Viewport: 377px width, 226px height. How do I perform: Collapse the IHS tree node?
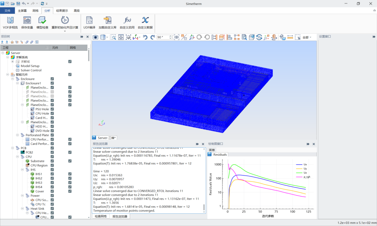point(23,169)
